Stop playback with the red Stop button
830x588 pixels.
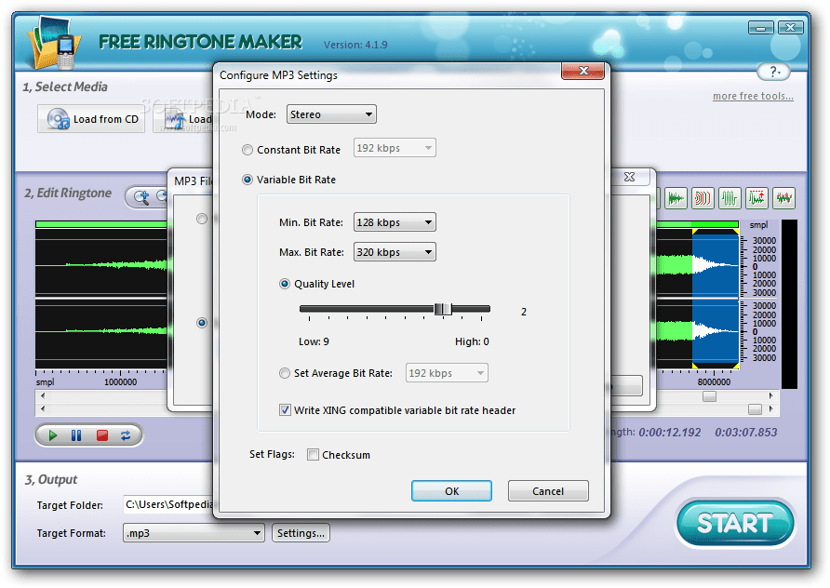pyautogui.click(x=102, y=434)
